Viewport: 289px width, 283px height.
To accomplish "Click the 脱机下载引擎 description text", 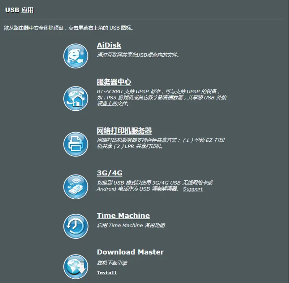I will (112, 263).
